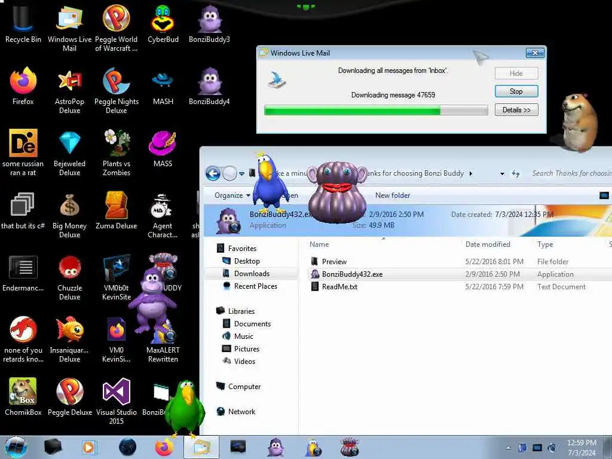Image resolution: width=612 pixels, height=459 pixels.
Task: Go back in Explorer window
Action: pyautogui.click(x=213, y=173)
